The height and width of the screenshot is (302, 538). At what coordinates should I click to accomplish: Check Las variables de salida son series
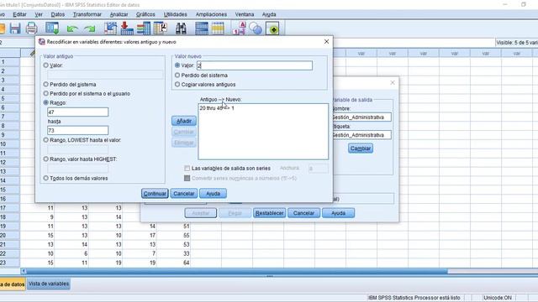187,168
